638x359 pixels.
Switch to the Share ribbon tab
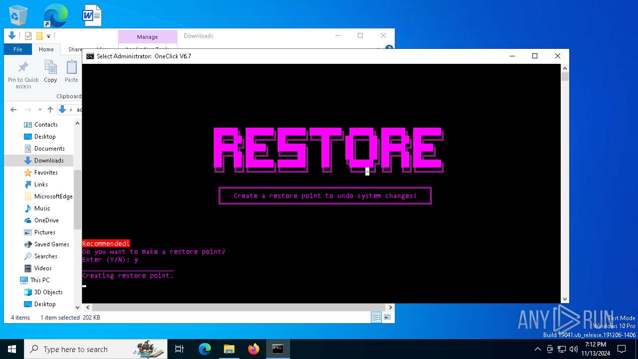pyautogui.click(x=75, y=49)
